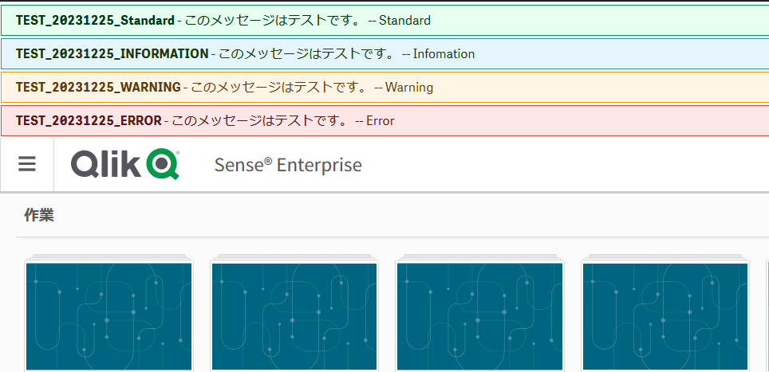Open the hamburger navigation menu
The image size is (769, 372).
click(27, 165)
